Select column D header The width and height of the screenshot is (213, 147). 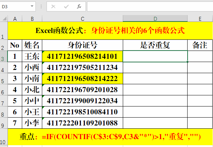(155, 19)
